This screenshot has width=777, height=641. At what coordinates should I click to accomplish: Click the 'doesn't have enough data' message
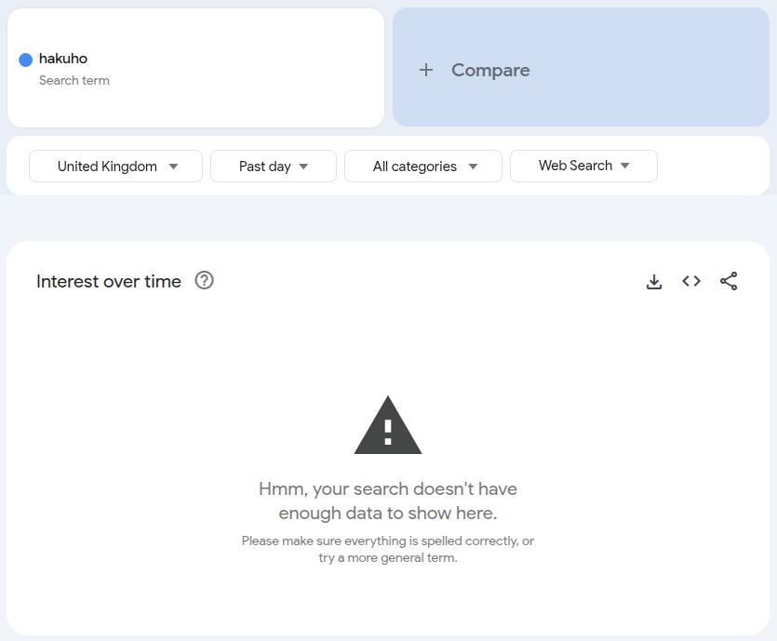tap(388, 501)
